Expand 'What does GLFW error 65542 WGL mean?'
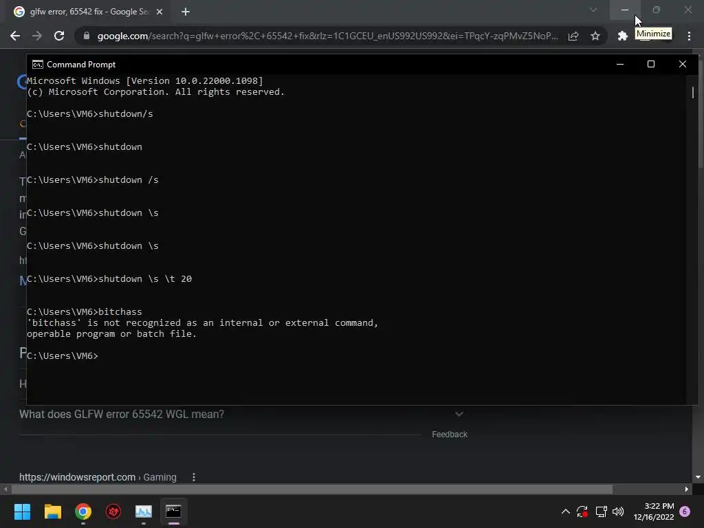704x528 pixels. click(x=241, y=414)
